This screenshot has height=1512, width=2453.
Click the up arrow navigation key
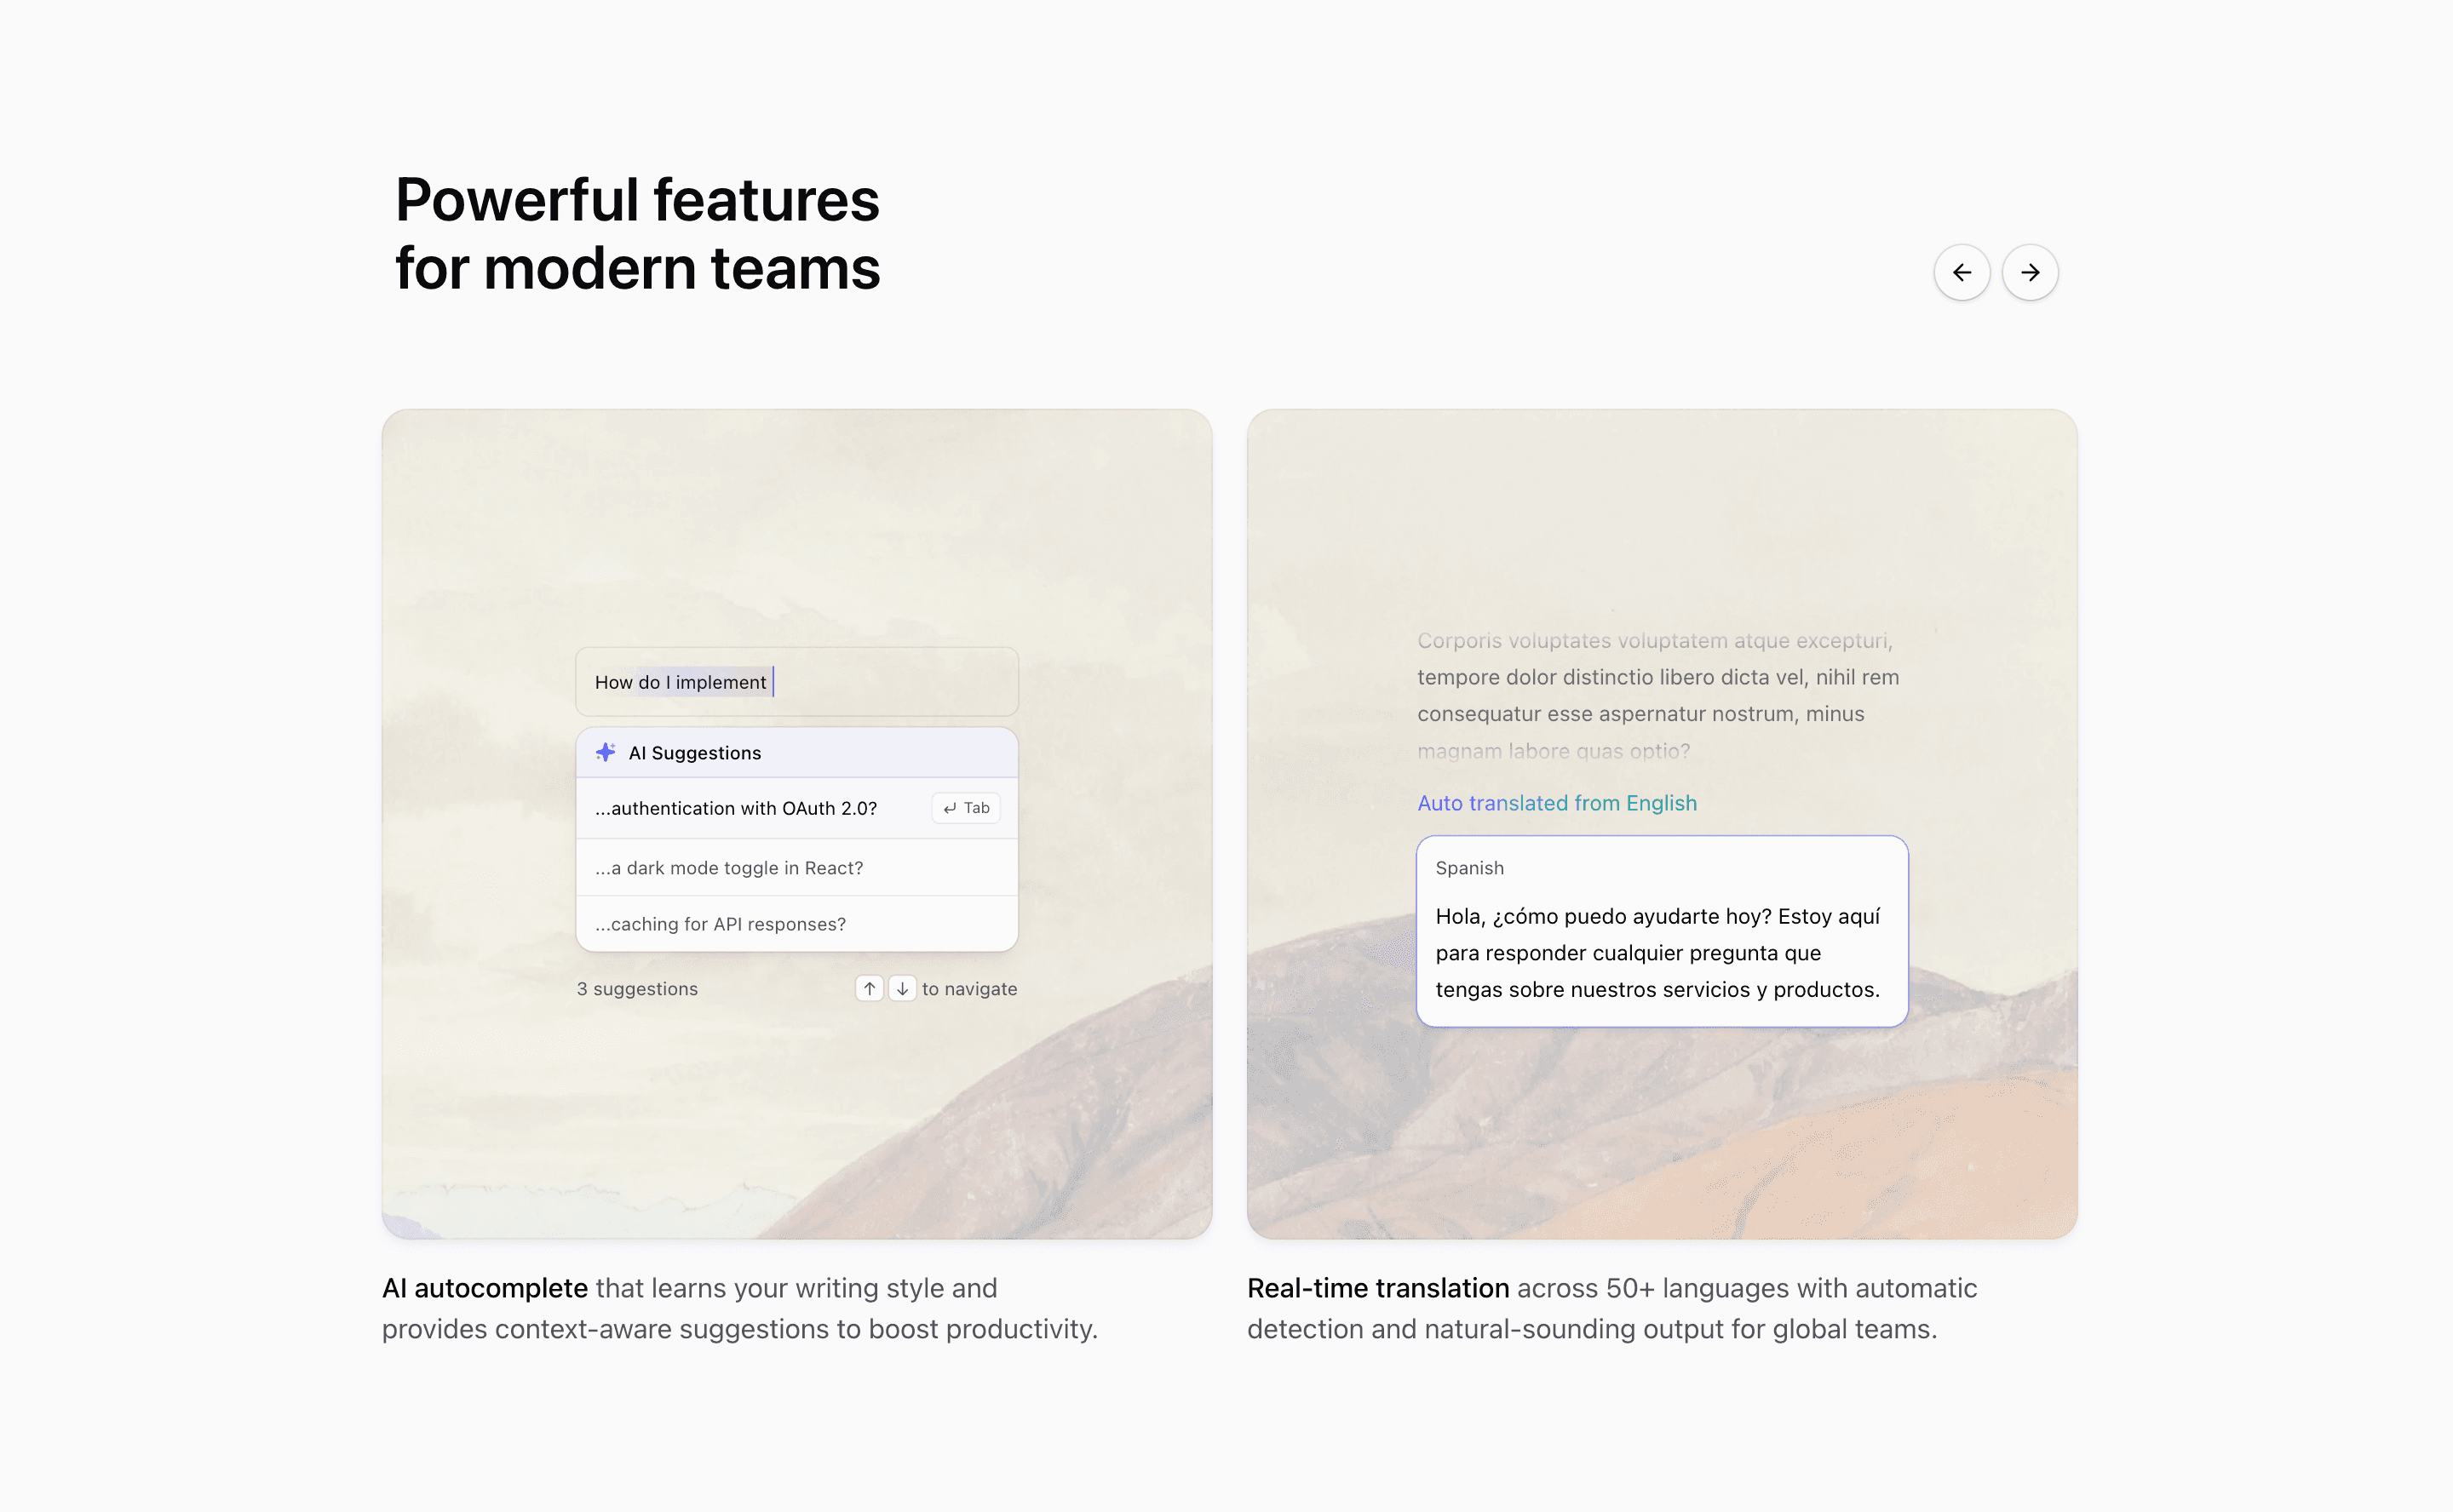870,988
